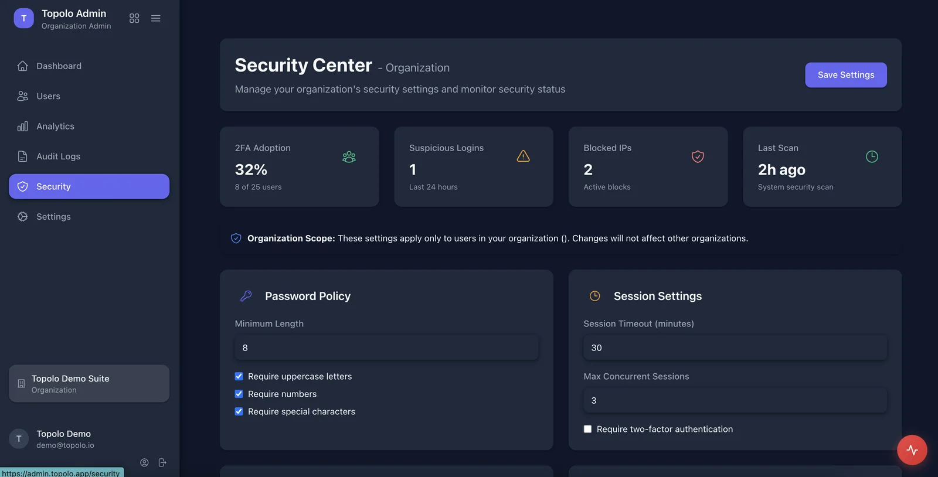This screenshot has height=477, width=938.
Task: Disable Require special characters checkbox
Action: click(x=239, y=411)
